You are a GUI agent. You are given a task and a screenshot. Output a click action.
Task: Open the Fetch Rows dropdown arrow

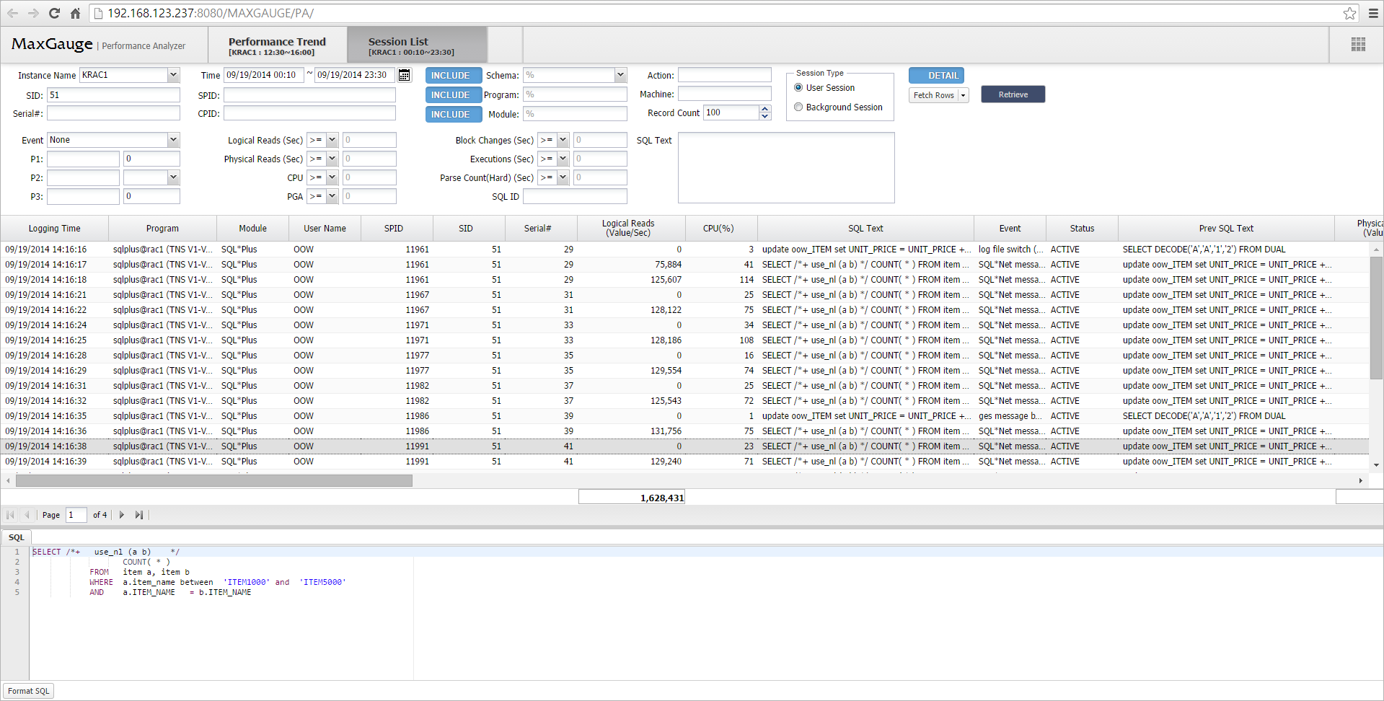pyautogui.click(x=964, y=95)
